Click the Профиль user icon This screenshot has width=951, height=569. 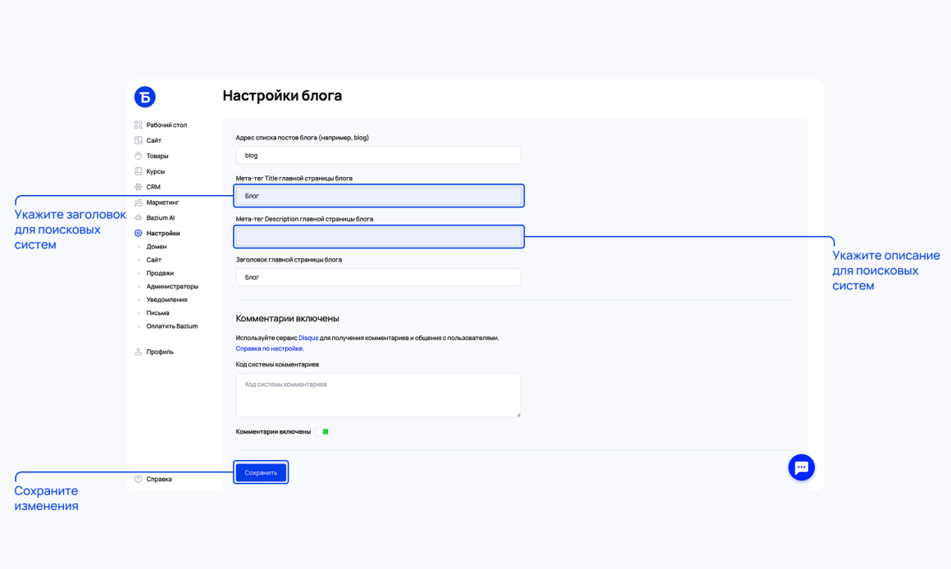(x=139, y=352)
